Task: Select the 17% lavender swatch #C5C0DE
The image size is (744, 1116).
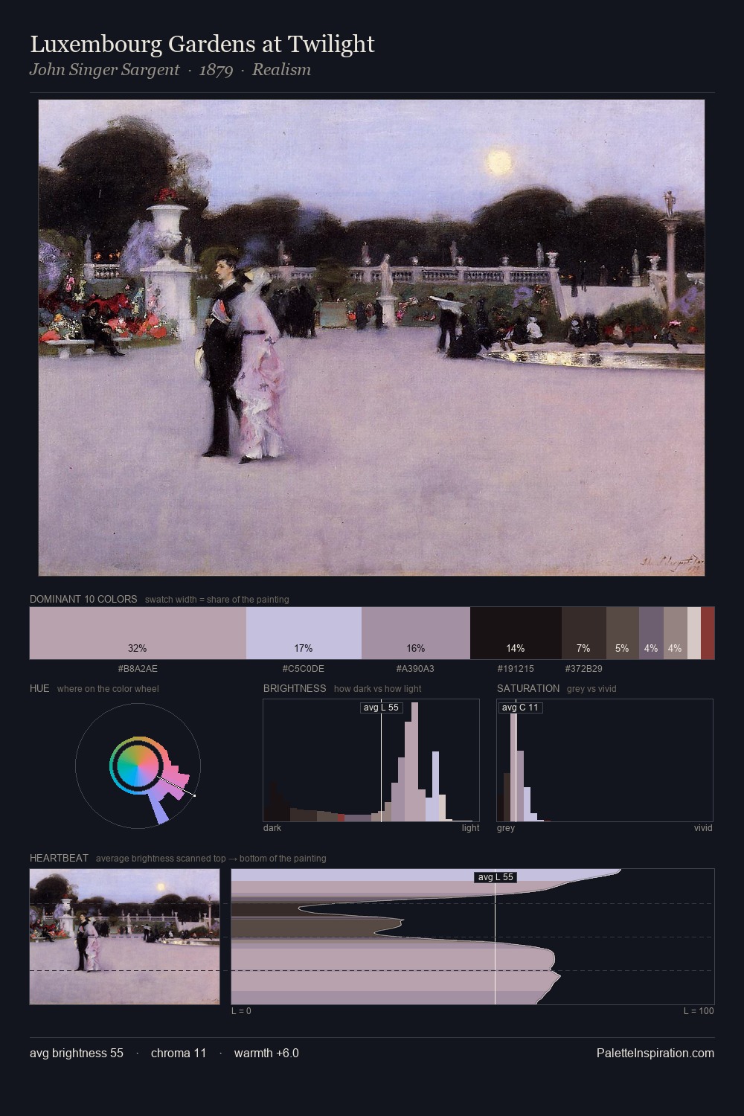Action: [x=304, y=633]
